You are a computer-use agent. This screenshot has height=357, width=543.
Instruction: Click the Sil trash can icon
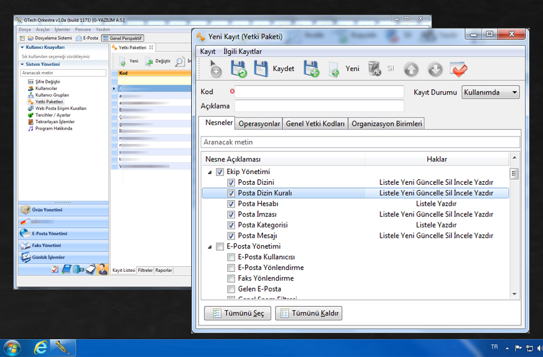coord(374,69)
